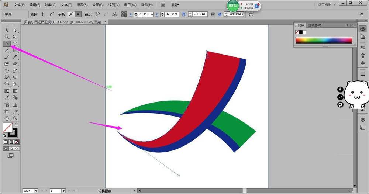
Task: Choose the Gradient tool
Action: tap(15, 91)
